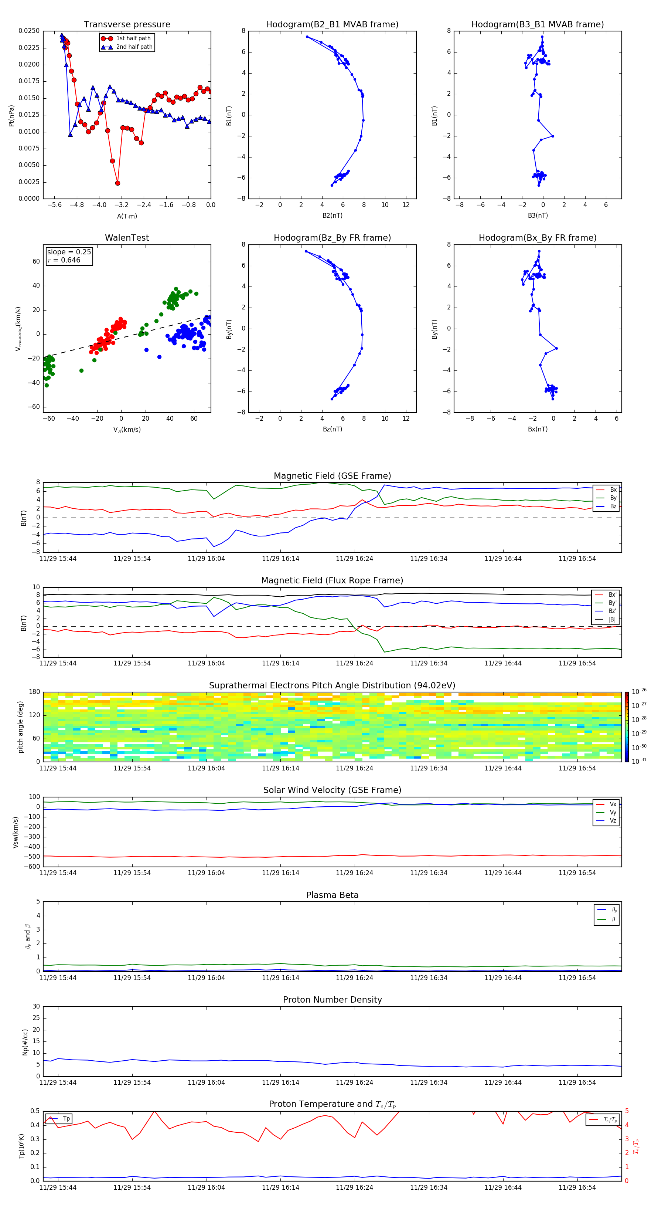Screen dimensions: 665x1220
Task: Click the "Hodogram(B2_B1 MVAB frame)" title
Action: tap(332, 25)
